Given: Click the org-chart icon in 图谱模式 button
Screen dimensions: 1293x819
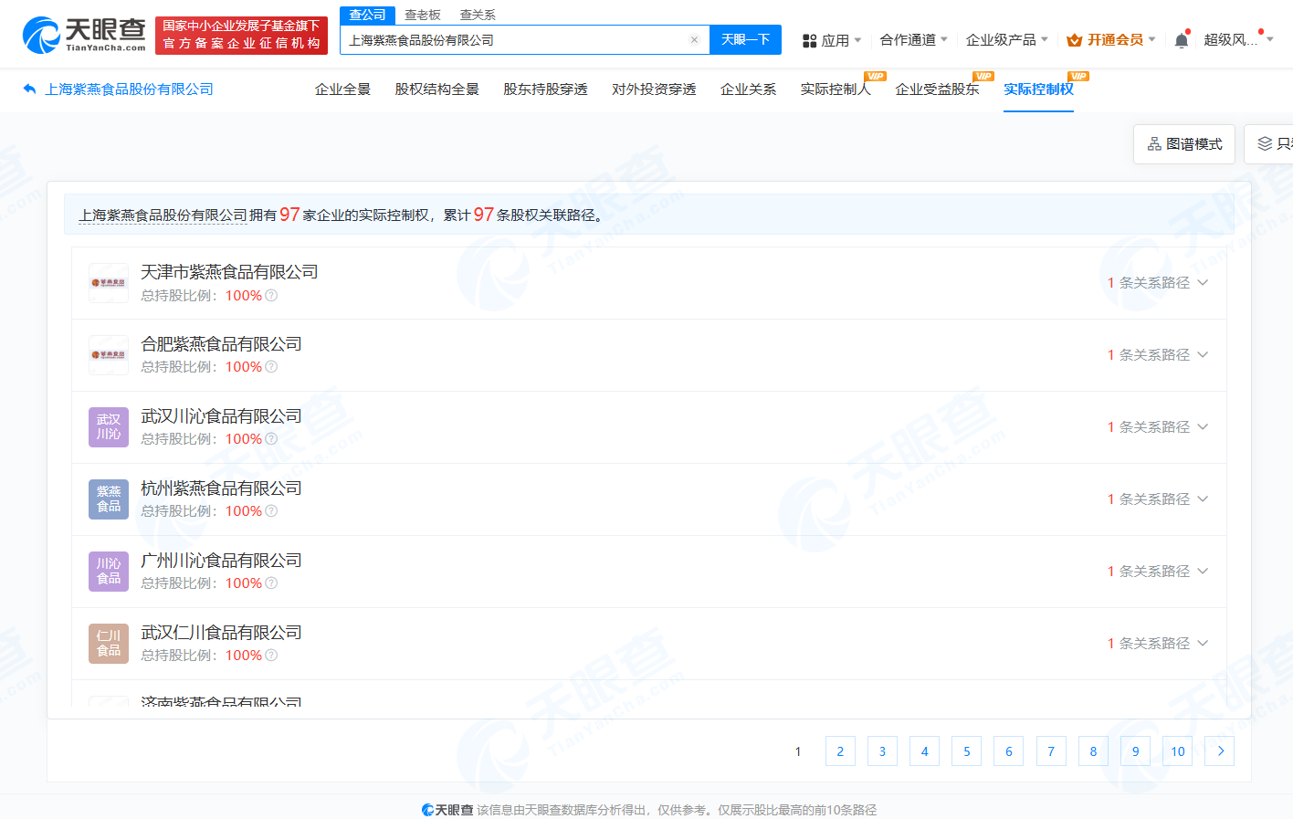Looking at the screenshot, I should click(1153, 144).
